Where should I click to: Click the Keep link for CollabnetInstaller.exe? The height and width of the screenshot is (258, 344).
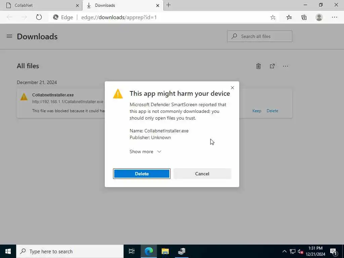(x=257, y=111)
